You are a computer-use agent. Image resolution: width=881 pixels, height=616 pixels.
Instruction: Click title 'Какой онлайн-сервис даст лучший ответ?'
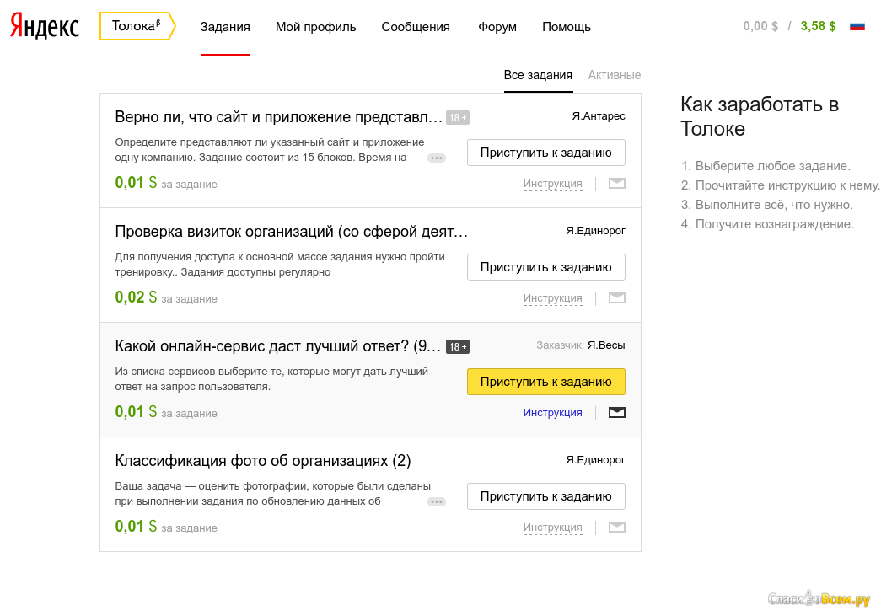pos(277,345)
